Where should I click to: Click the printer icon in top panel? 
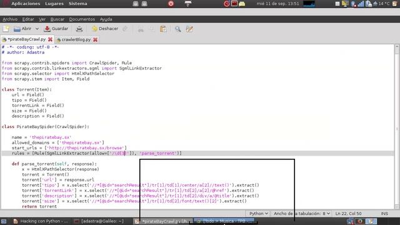pyautogui.click(x=188, y=4)
